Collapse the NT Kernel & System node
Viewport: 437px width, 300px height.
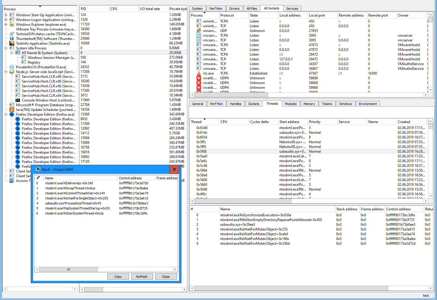coord(12,53)
